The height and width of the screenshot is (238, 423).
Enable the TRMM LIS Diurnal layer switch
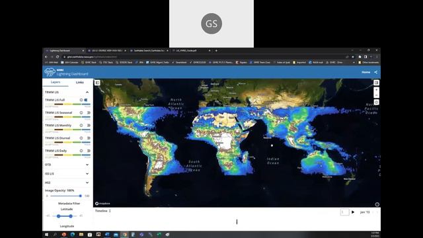click(88, 138)
